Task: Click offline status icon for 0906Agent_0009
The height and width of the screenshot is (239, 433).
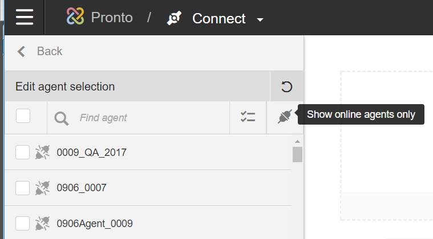Action: coord(42,223)
